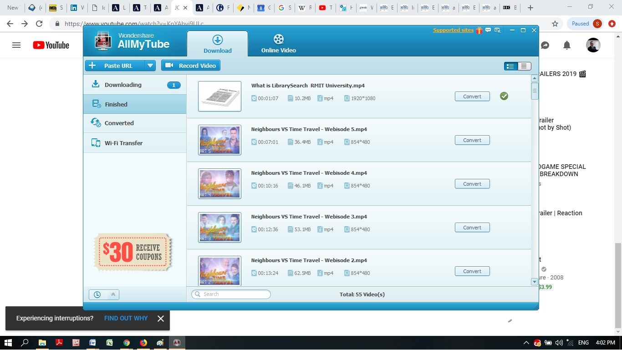
Task: Open the Webisode 5 video thumbnail
Action: [x=219, y=140]
